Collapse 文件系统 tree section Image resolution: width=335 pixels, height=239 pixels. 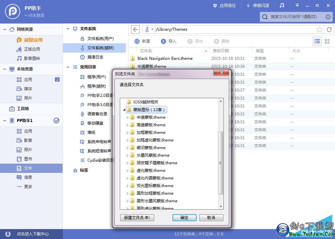point(68,29)
